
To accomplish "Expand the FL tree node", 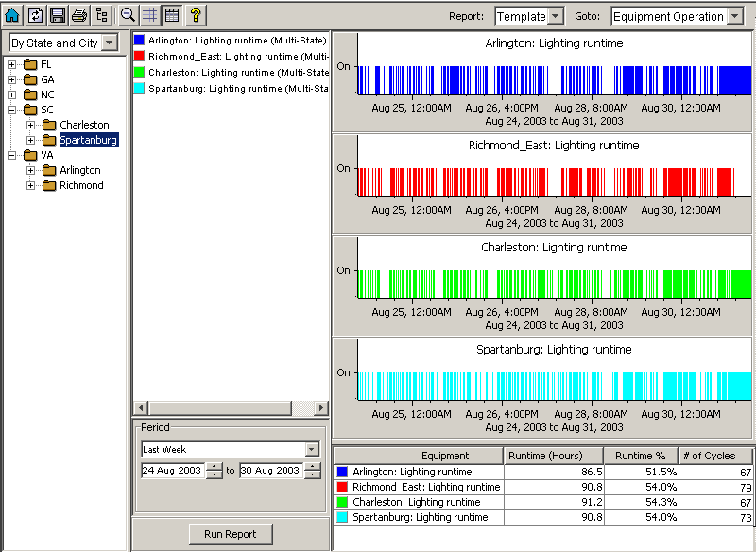I will (x=12, y=64).
